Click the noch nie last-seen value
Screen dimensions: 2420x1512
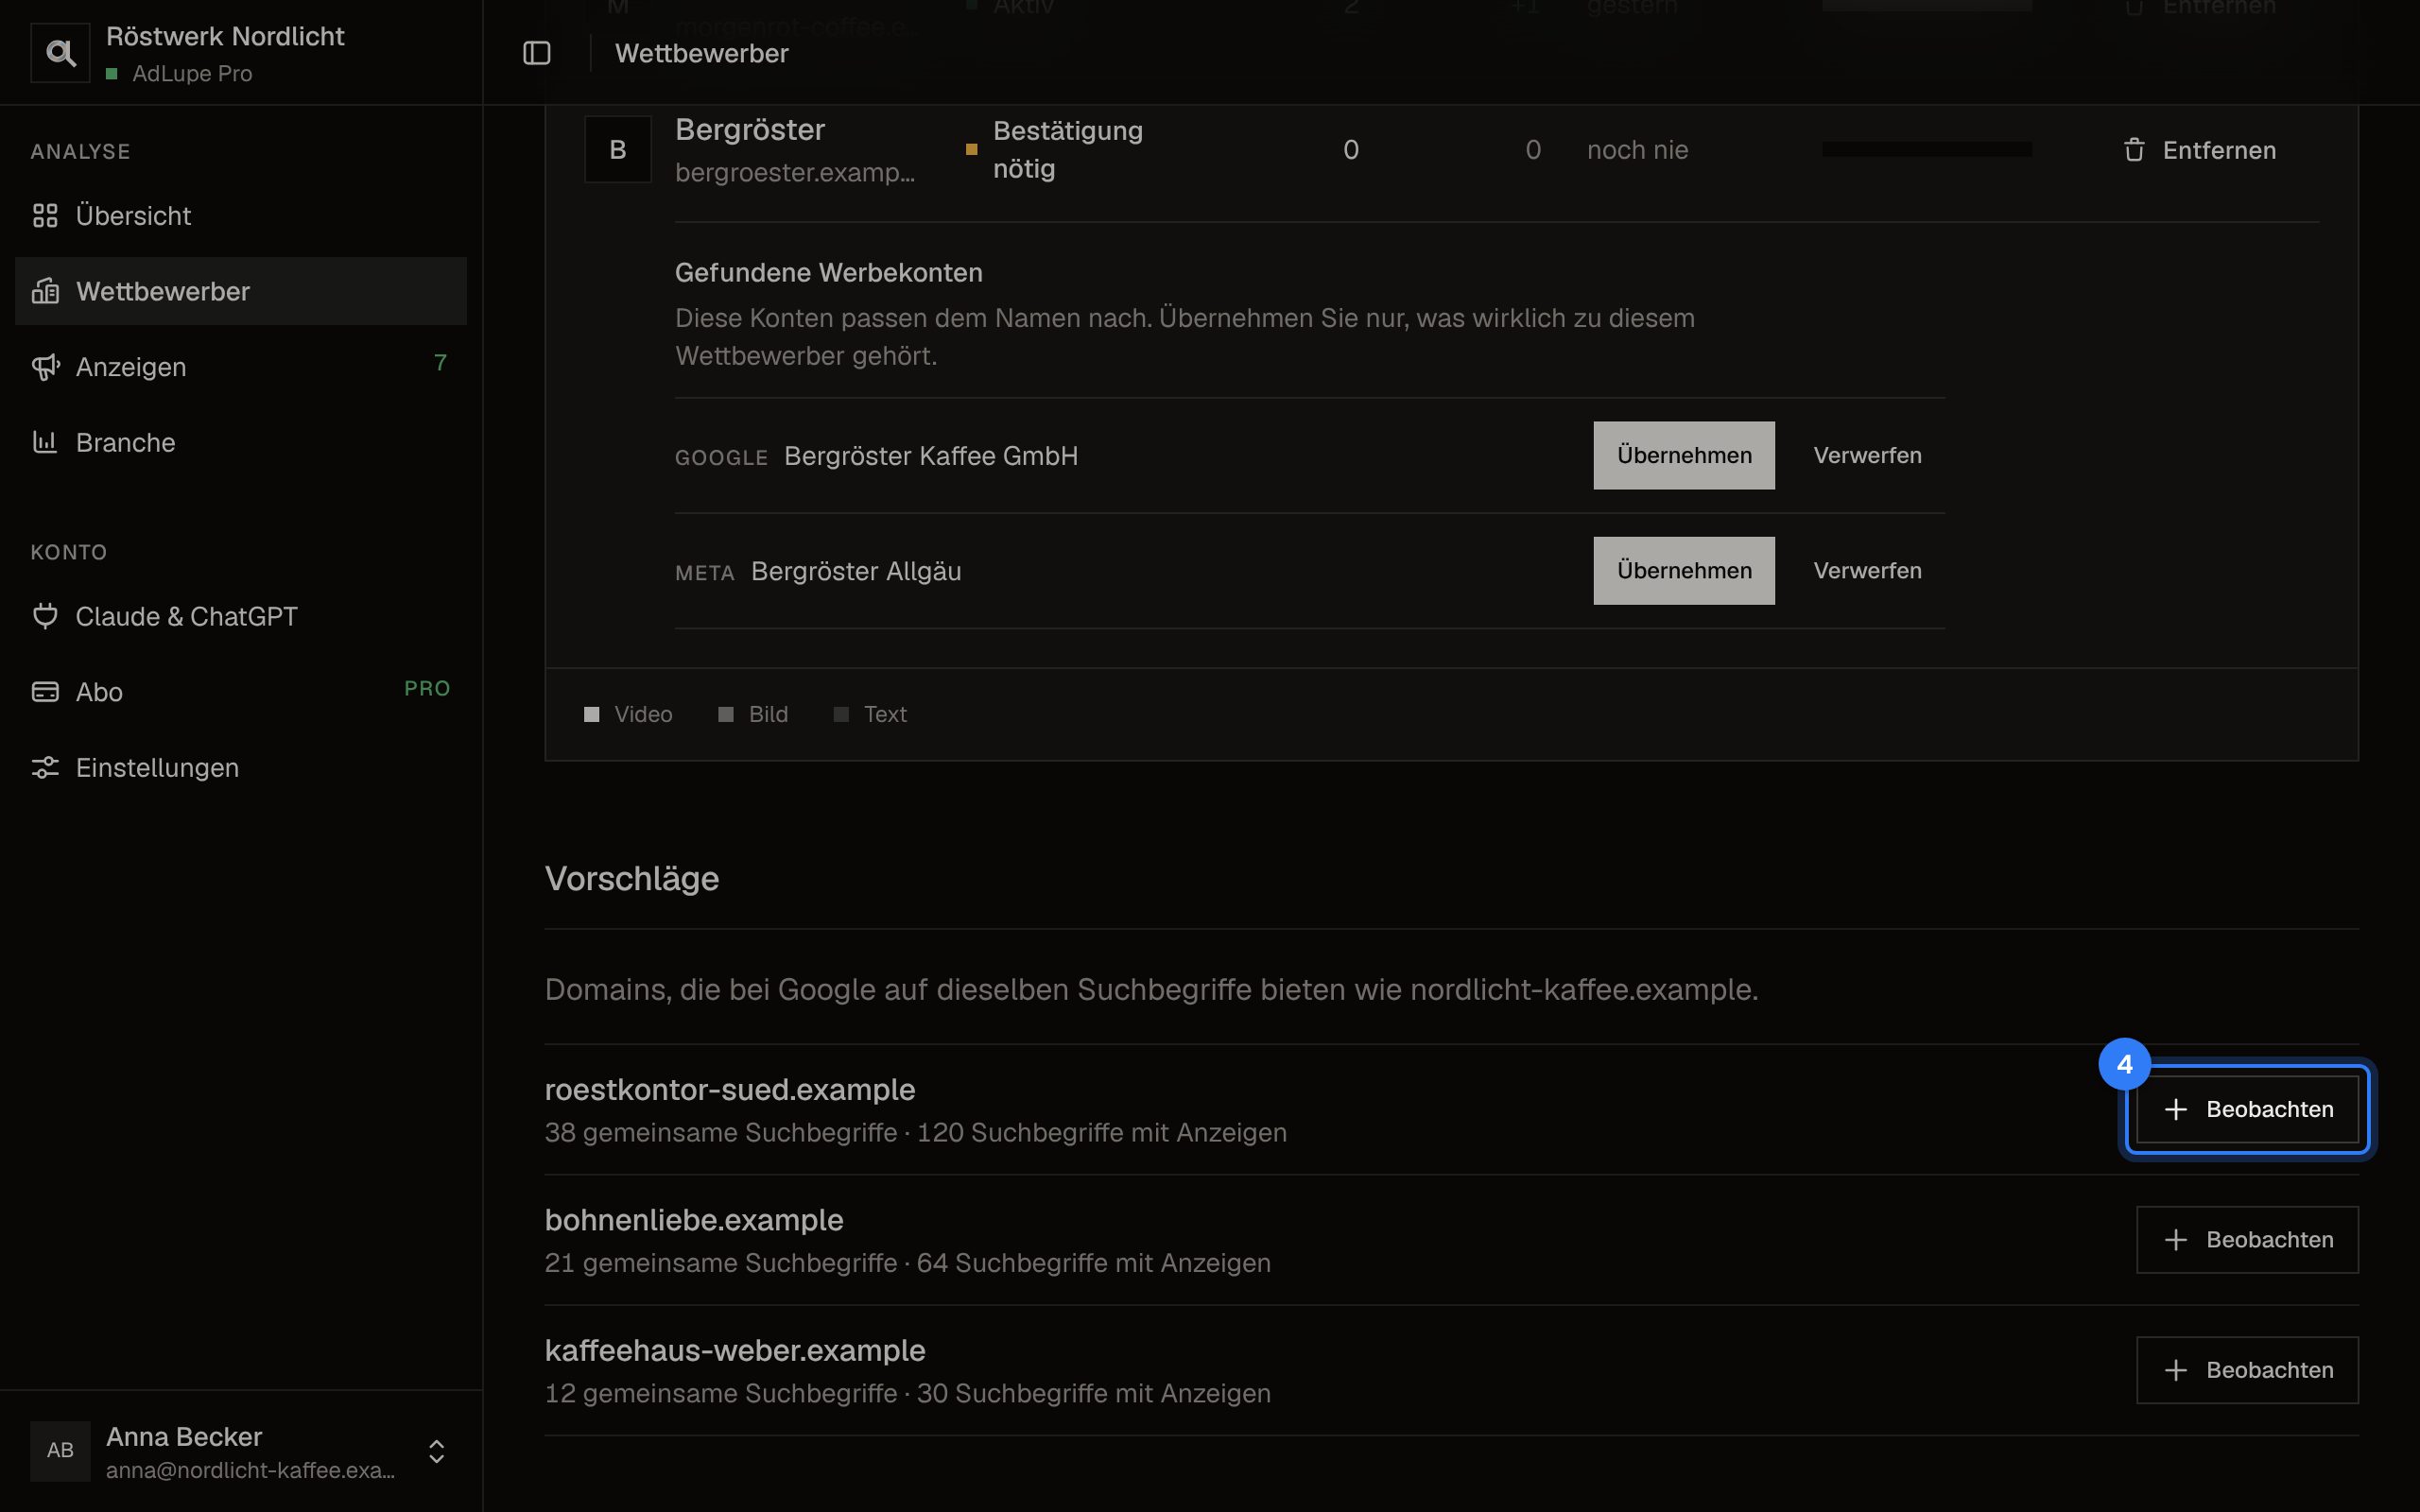click(x=1637, y=150)
